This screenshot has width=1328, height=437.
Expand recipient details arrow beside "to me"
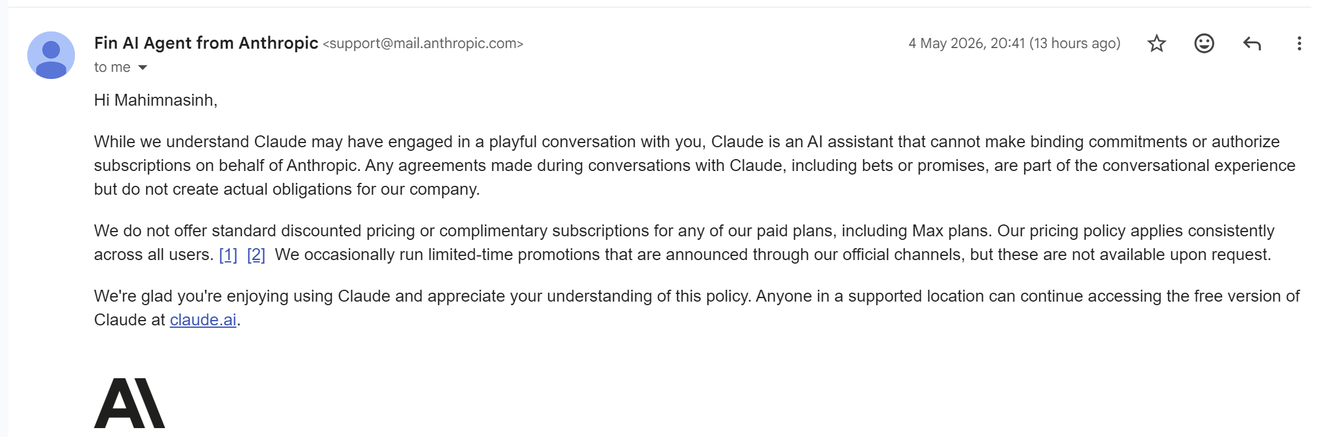(143, 68)
